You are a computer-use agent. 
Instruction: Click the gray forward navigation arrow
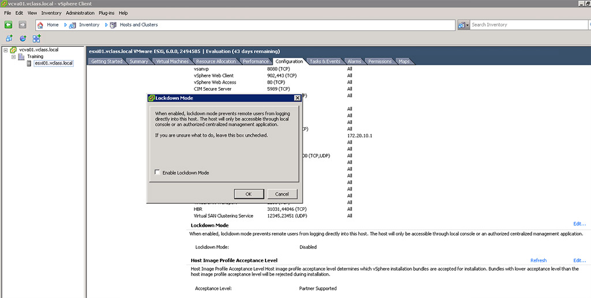[23, 24]
